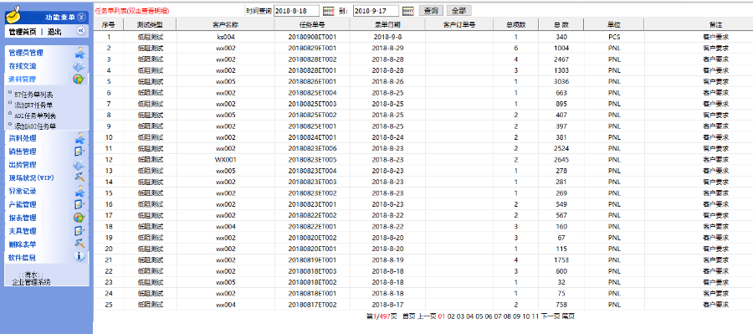The width and height of the screenshot is (753, 334).
Task: Click customer name ks004
Action: pyautogui.click(x=226, y=37)
